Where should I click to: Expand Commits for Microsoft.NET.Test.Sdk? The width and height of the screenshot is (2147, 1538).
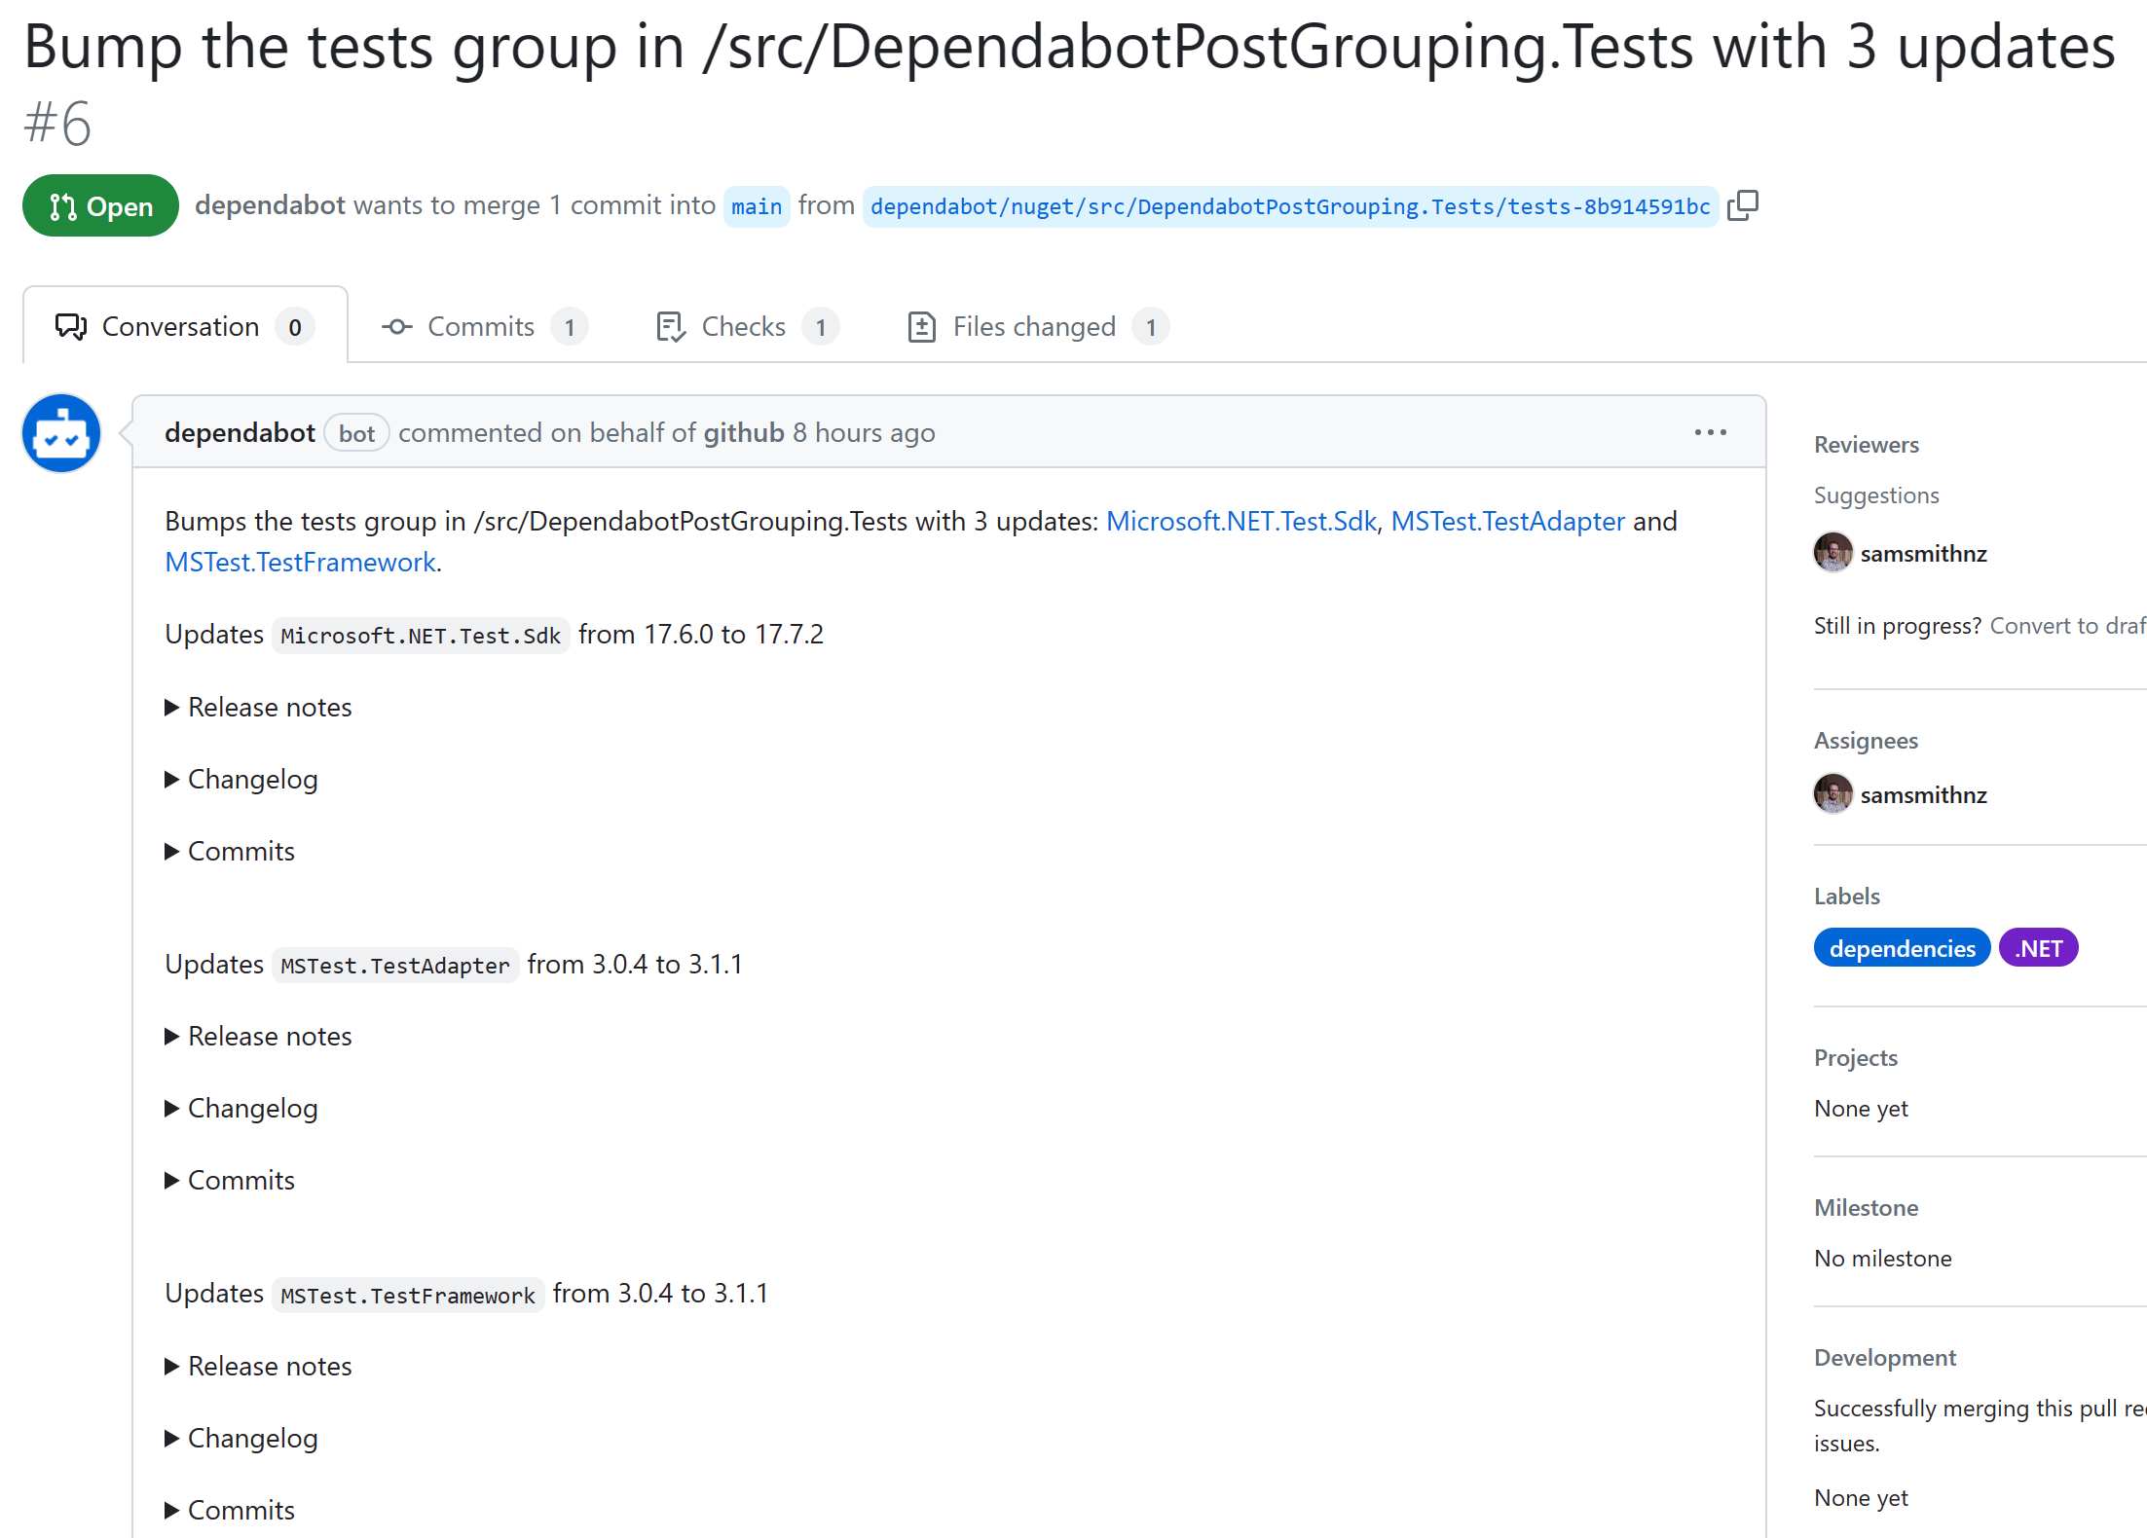pyautogui.click(x=229, y=851)
